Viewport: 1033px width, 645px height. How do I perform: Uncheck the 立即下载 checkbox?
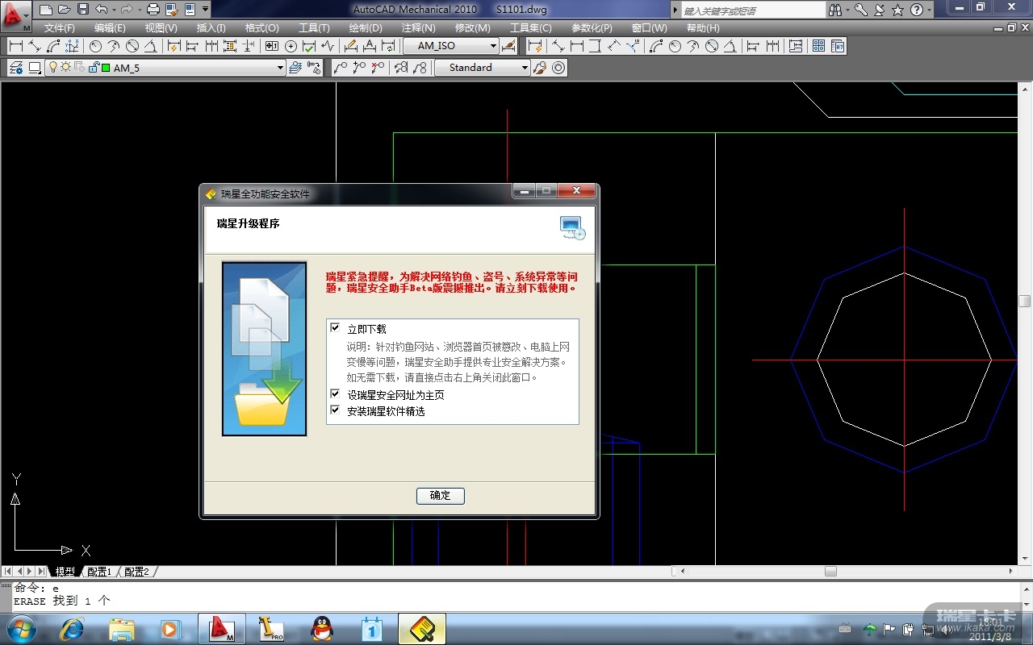[x=336, y=328]
